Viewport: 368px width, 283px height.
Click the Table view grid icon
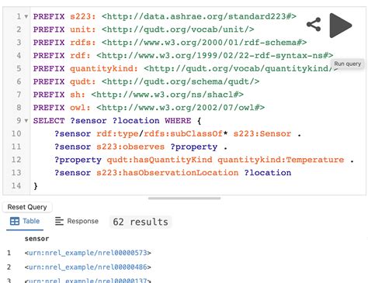(15, 221)
